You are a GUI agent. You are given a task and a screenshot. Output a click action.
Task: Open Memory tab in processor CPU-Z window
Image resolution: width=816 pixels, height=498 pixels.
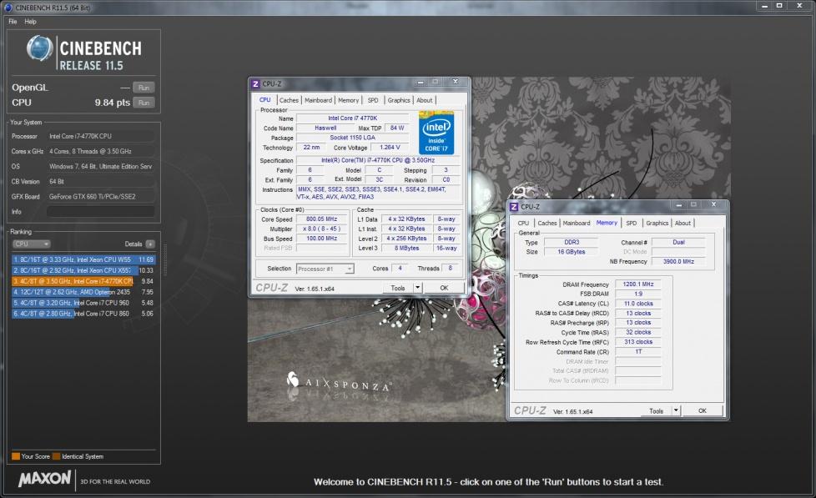[x=348, y=100]
